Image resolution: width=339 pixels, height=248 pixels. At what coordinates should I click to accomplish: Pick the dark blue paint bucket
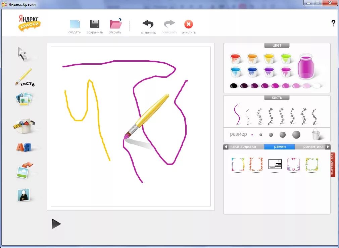pyautogui.click(x=252, y=72)
